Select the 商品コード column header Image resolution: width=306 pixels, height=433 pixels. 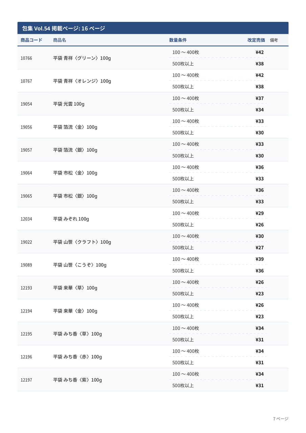31,40
